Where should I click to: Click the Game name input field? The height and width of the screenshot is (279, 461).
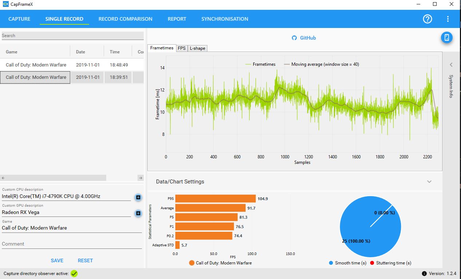[72, 228]
